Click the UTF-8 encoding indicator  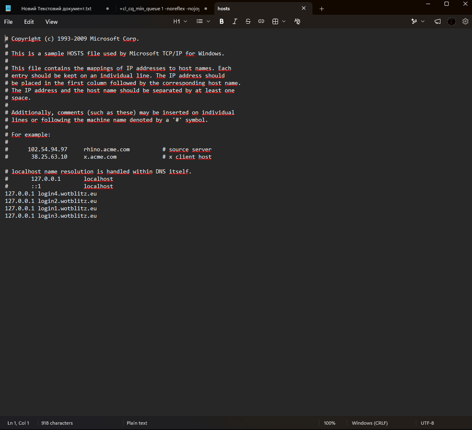(427, 423)
